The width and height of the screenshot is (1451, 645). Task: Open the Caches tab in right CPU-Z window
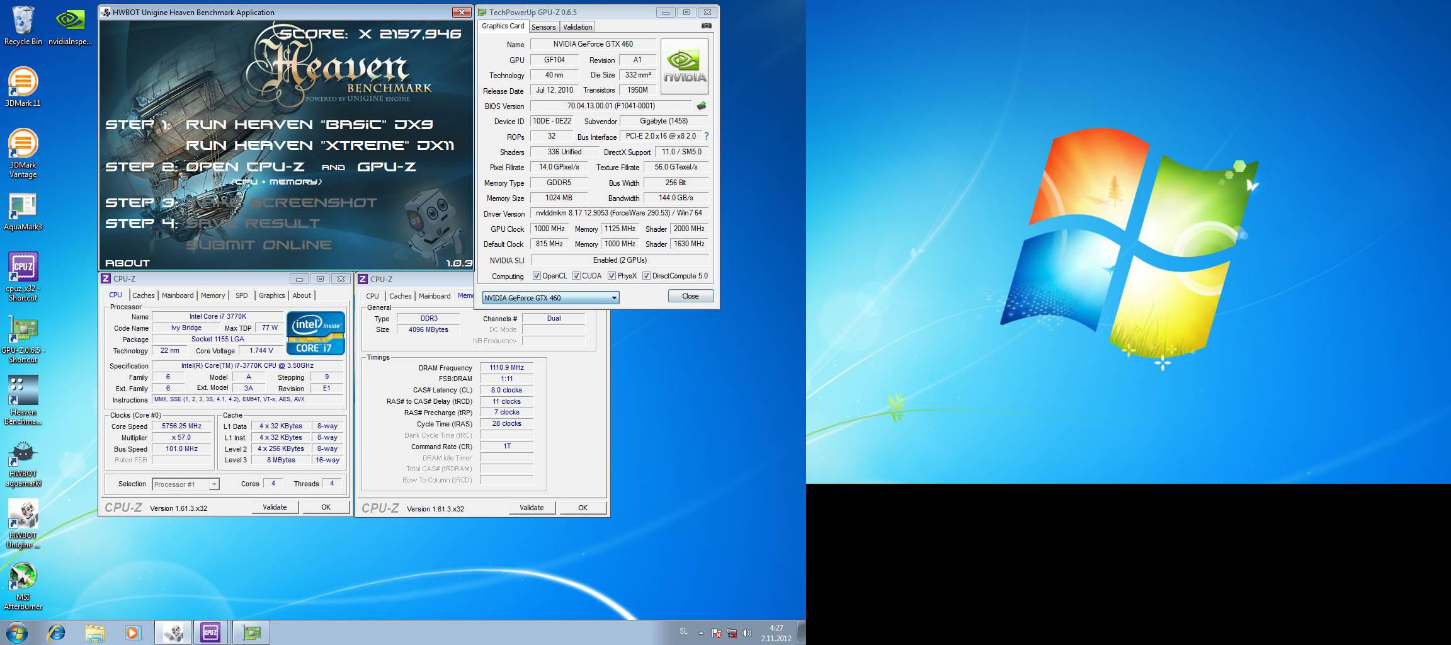tap(400, 296)
